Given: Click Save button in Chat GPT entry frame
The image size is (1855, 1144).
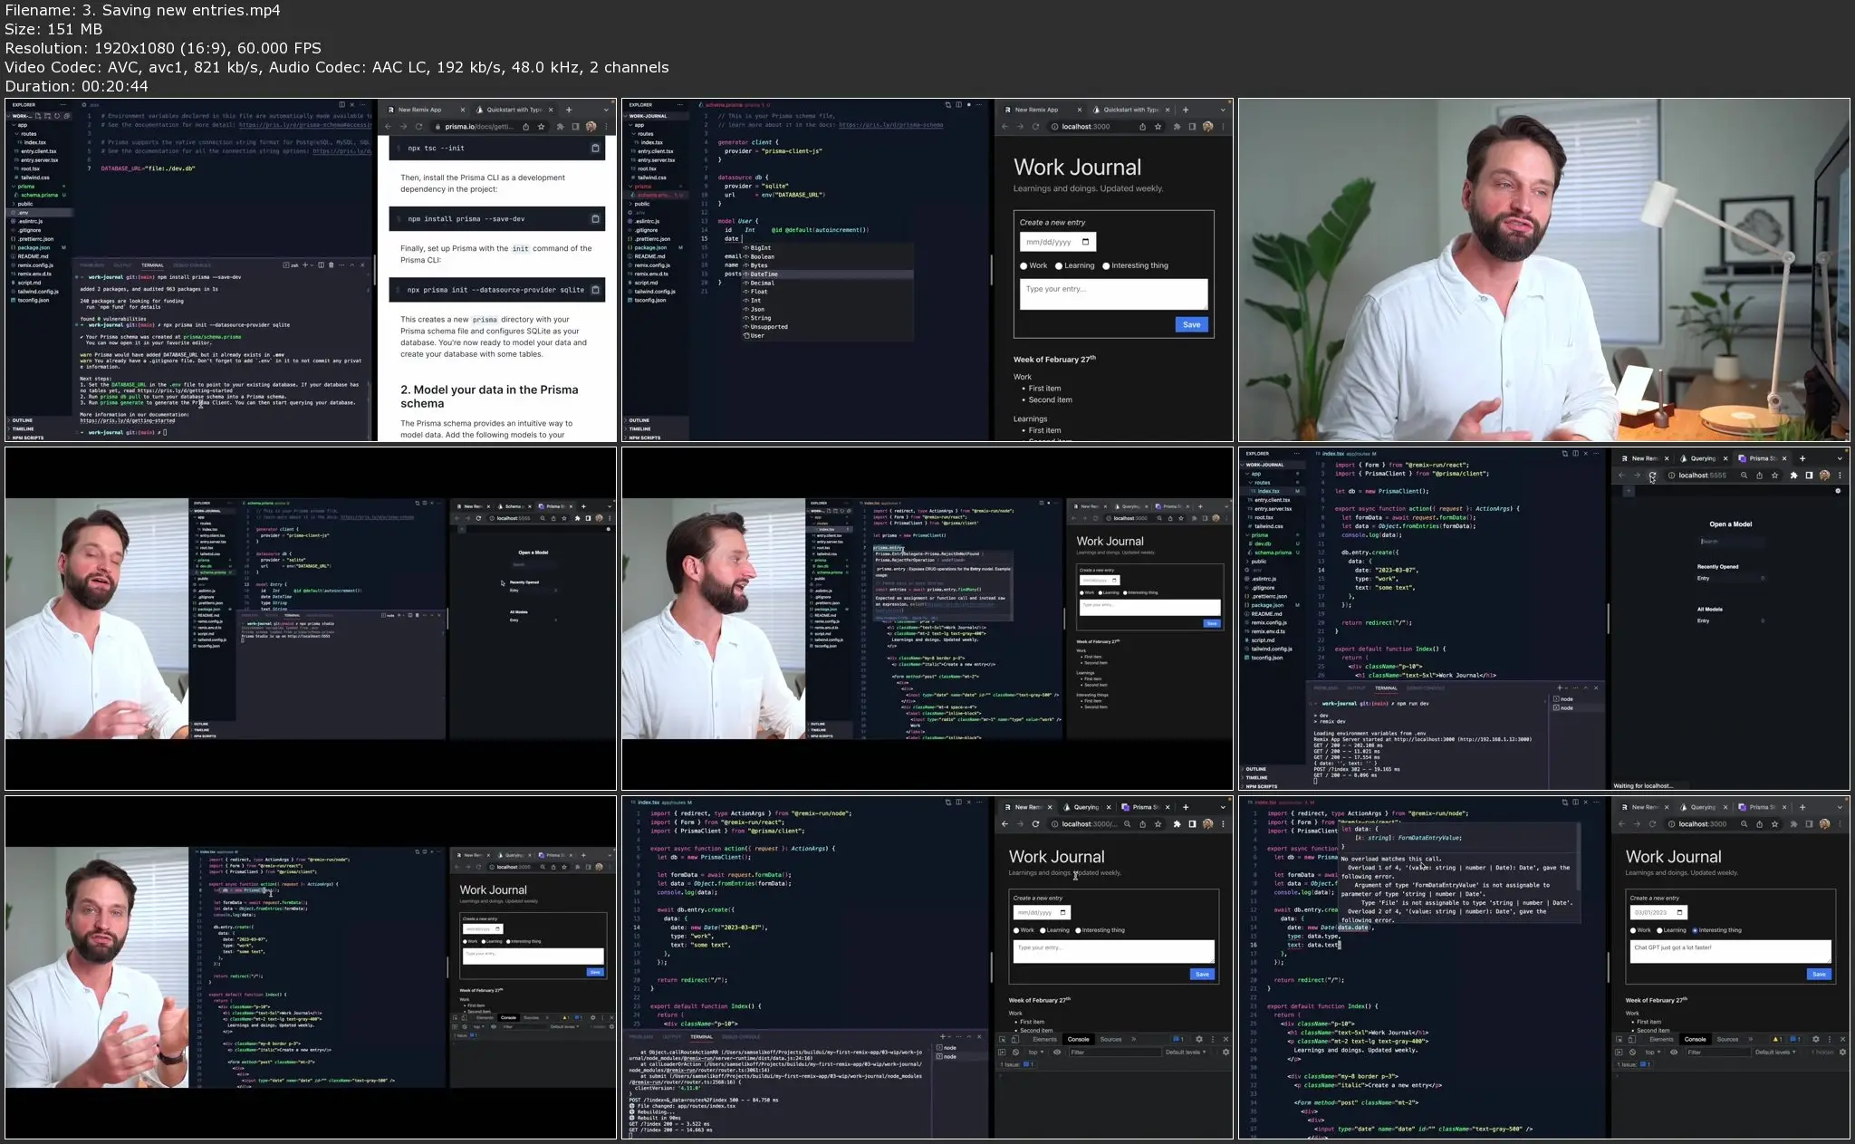Looking at the screenshot, I should pyautogui.click(x=1819, y=975).
